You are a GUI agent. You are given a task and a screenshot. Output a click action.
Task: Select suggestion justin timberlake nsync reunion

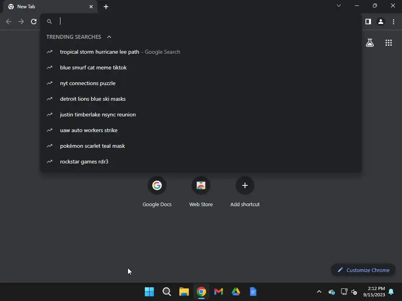point(201,114)
